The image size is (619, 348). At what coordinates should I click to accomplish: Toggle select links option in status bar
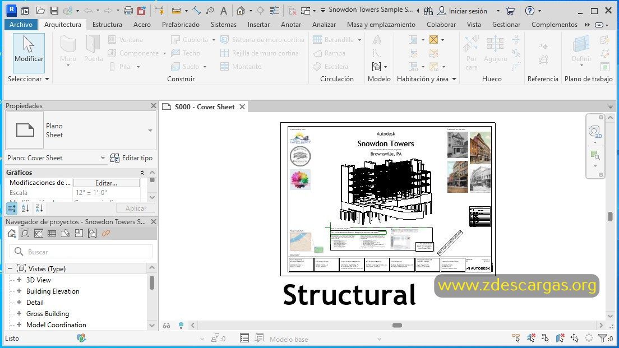[x=516, y=338]
